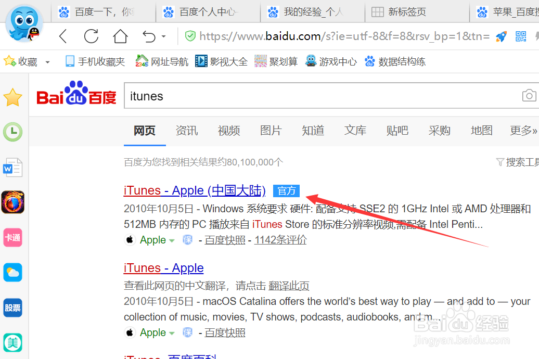Click inside the Baidu search input box
This screenshot has height=359, width=539.
click(x=312, y=96)
